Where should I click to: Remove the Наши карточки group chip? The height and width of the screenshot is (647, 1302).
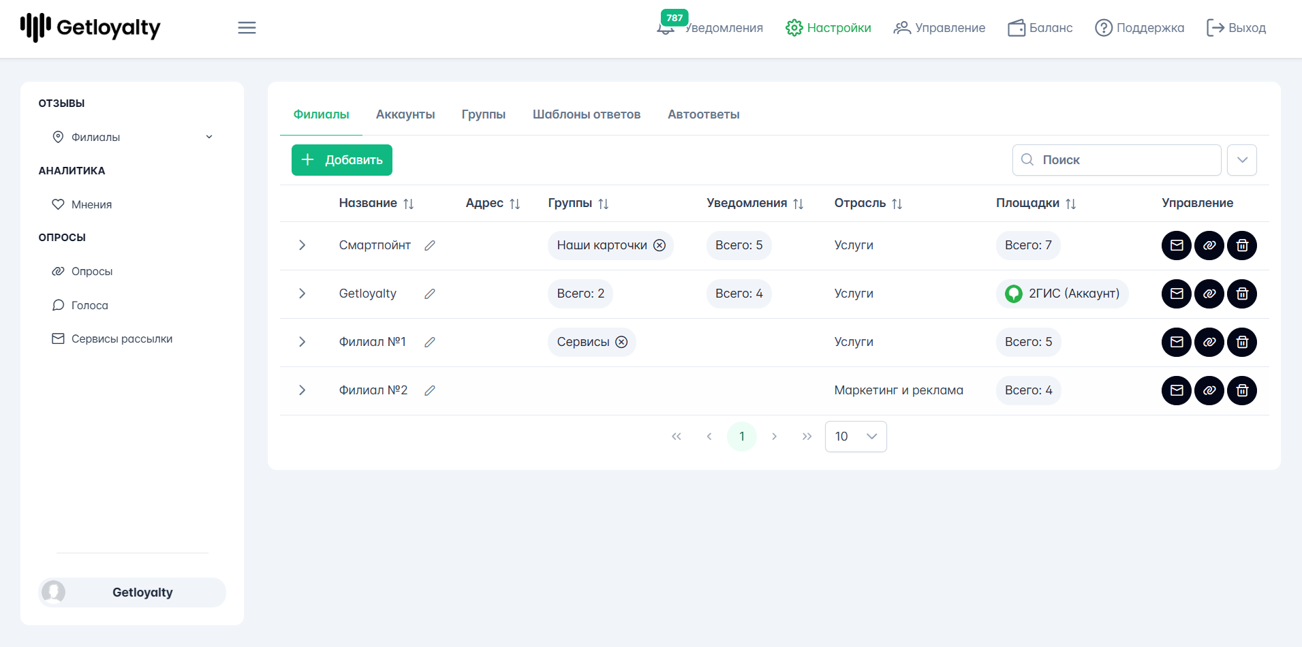(660, 245)
